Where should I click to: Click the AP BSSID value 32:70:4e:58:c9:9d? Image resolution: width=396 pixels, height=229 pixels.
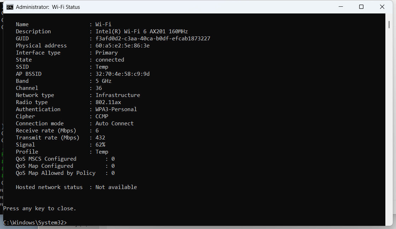pyautogui.click(x=122, y=74)
